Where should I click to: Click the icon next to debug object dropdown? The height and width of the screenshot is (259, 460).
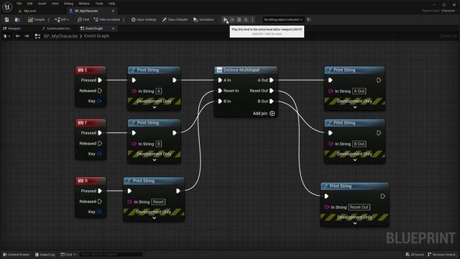(309, 19)
